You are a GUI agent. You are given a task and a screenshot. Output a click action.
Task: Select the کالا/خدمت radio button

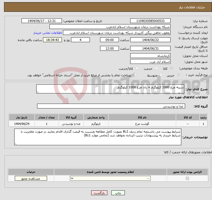pos(137,68)
